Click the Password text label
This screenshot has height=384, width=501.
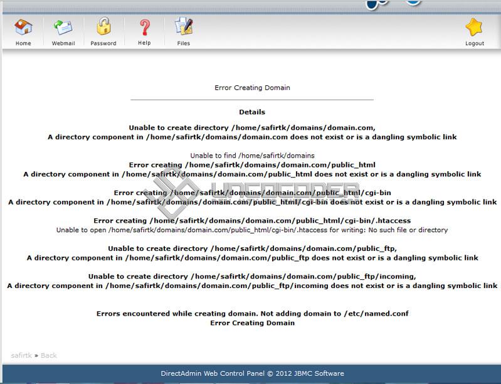point(103,43)
